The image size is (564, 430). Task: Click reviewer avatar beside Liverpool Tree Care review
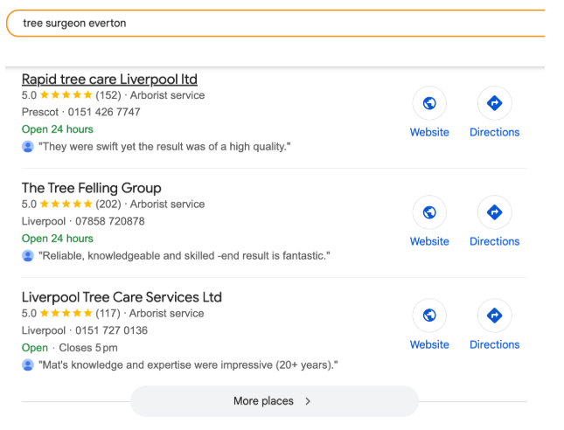click(28, 364)
